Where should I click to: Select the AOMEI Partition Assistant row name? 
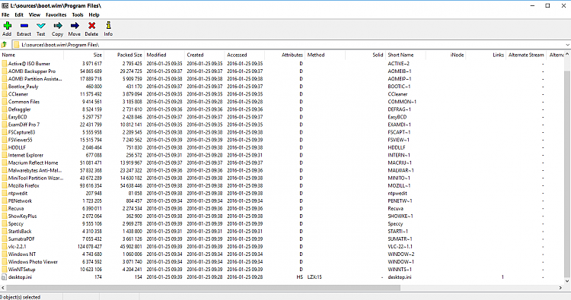[35, 79]
